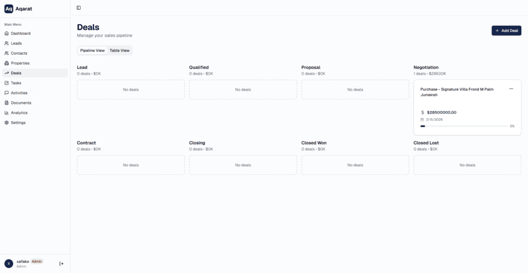
Task: Navigate to Properties in sidebar
Action: point(20,63)
